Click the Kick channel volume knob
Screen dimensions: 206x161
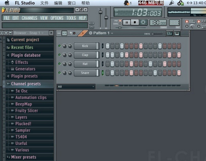point(70,46)
